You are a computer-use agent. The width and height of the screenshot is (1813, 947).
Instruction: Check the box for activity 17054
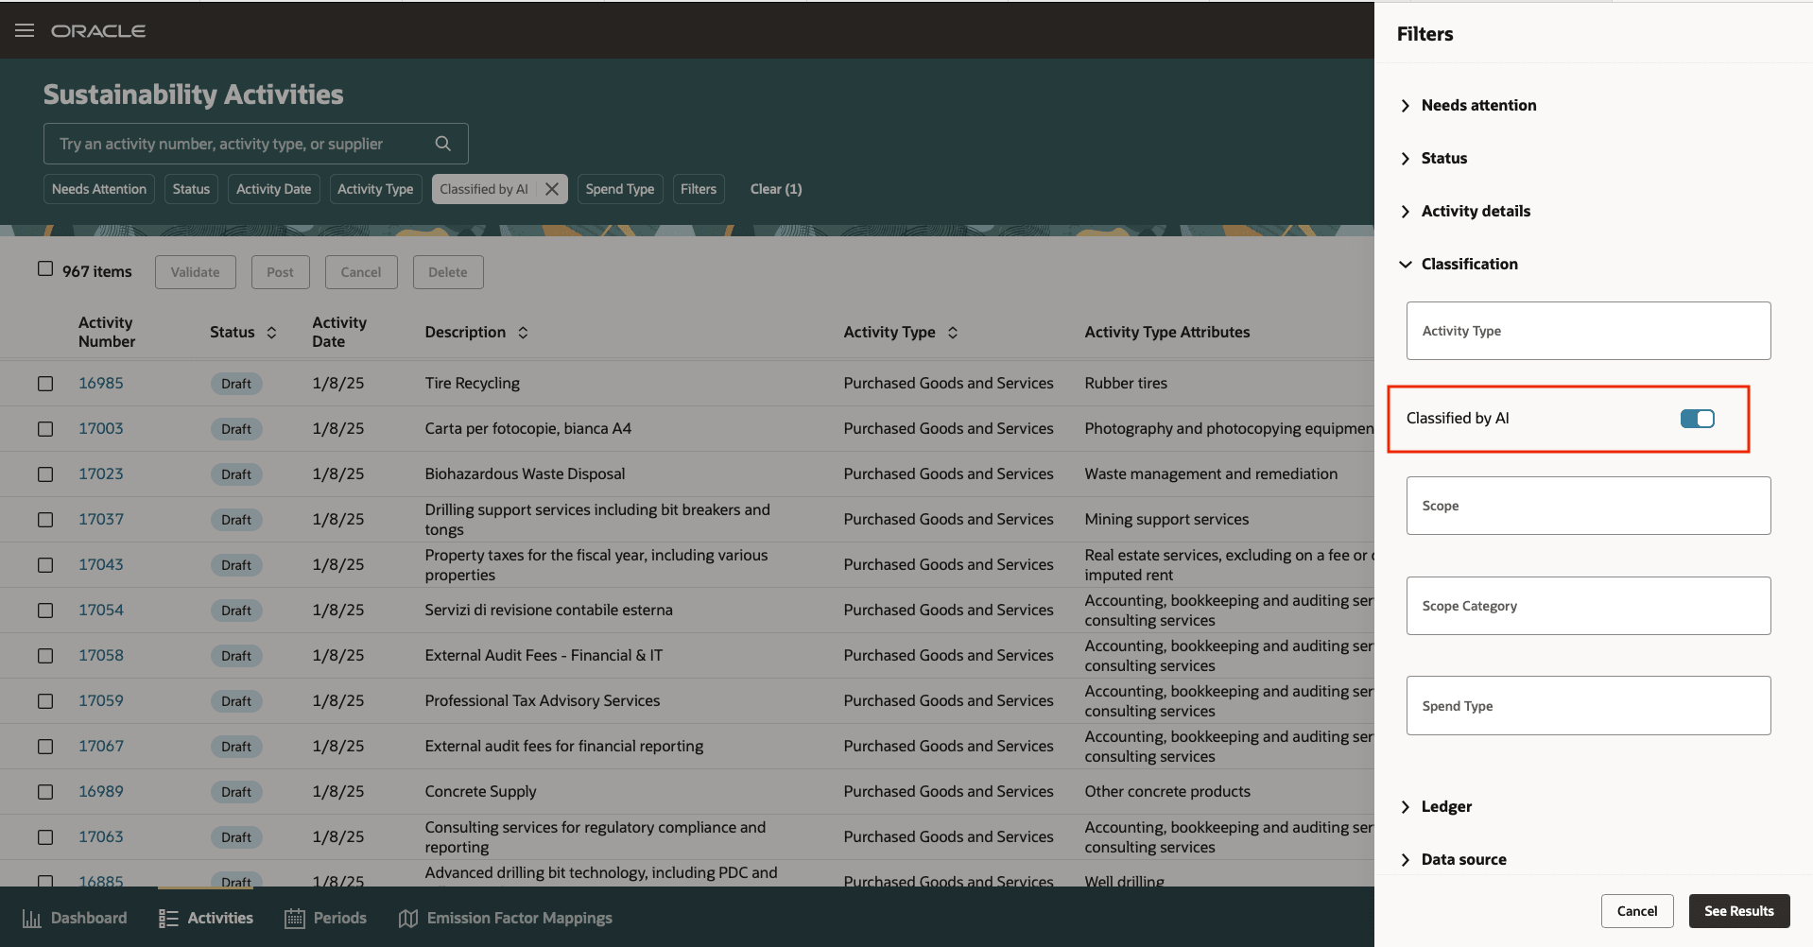point(45,611)
